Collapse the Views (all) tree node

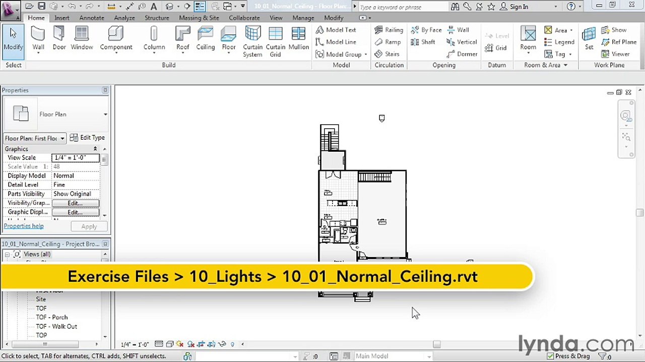coord(7,254)
